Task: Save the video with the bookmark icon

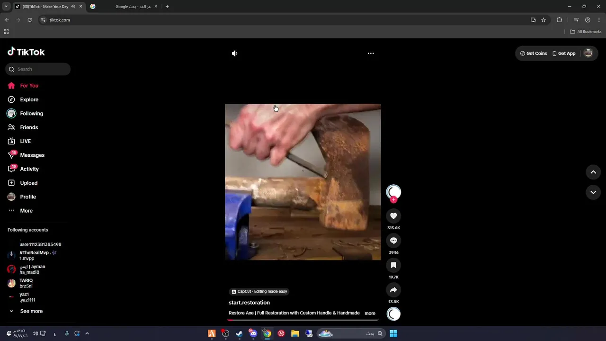Action: [393, 265]
